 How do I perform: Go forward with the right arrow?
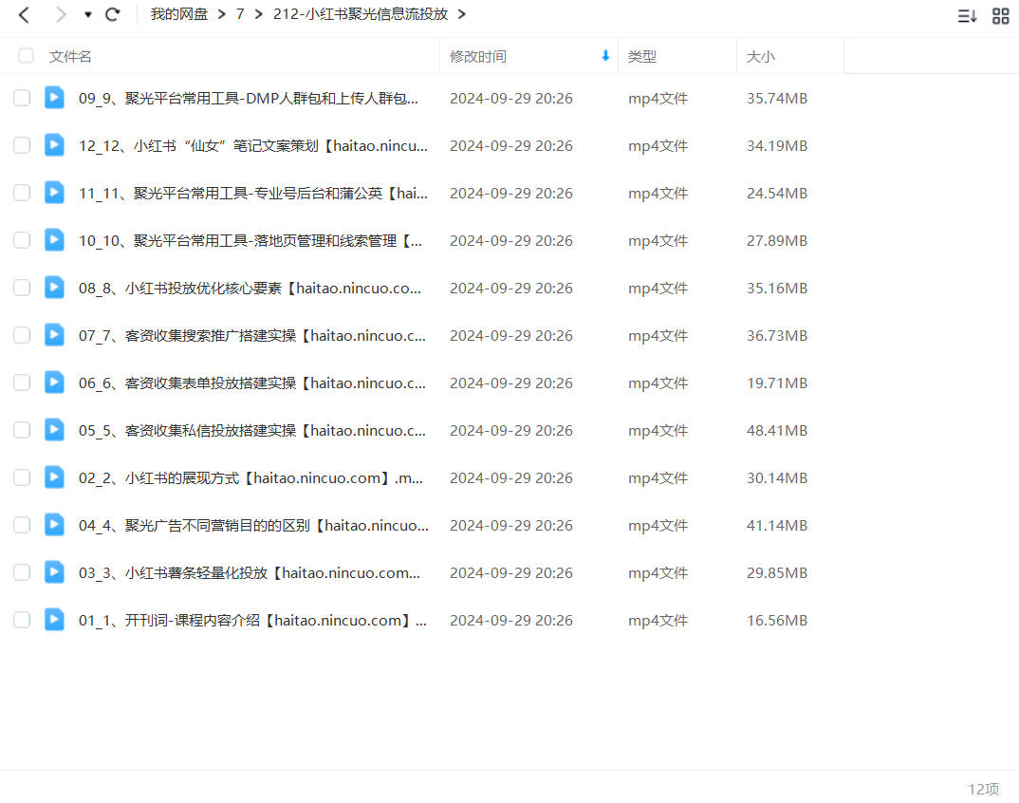[61, 14]
